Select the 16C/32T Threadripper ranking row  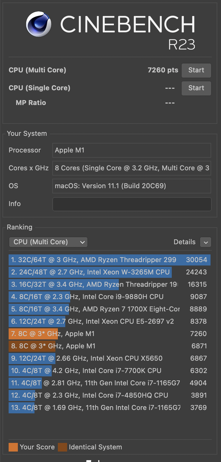(x=110, y=284)
